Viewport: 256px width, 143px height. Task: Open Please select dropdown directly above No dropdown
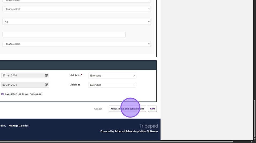coord(77,9)
